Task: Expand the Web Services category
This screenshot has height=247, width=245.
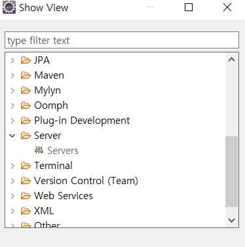Action: click(x=12, y=196)
